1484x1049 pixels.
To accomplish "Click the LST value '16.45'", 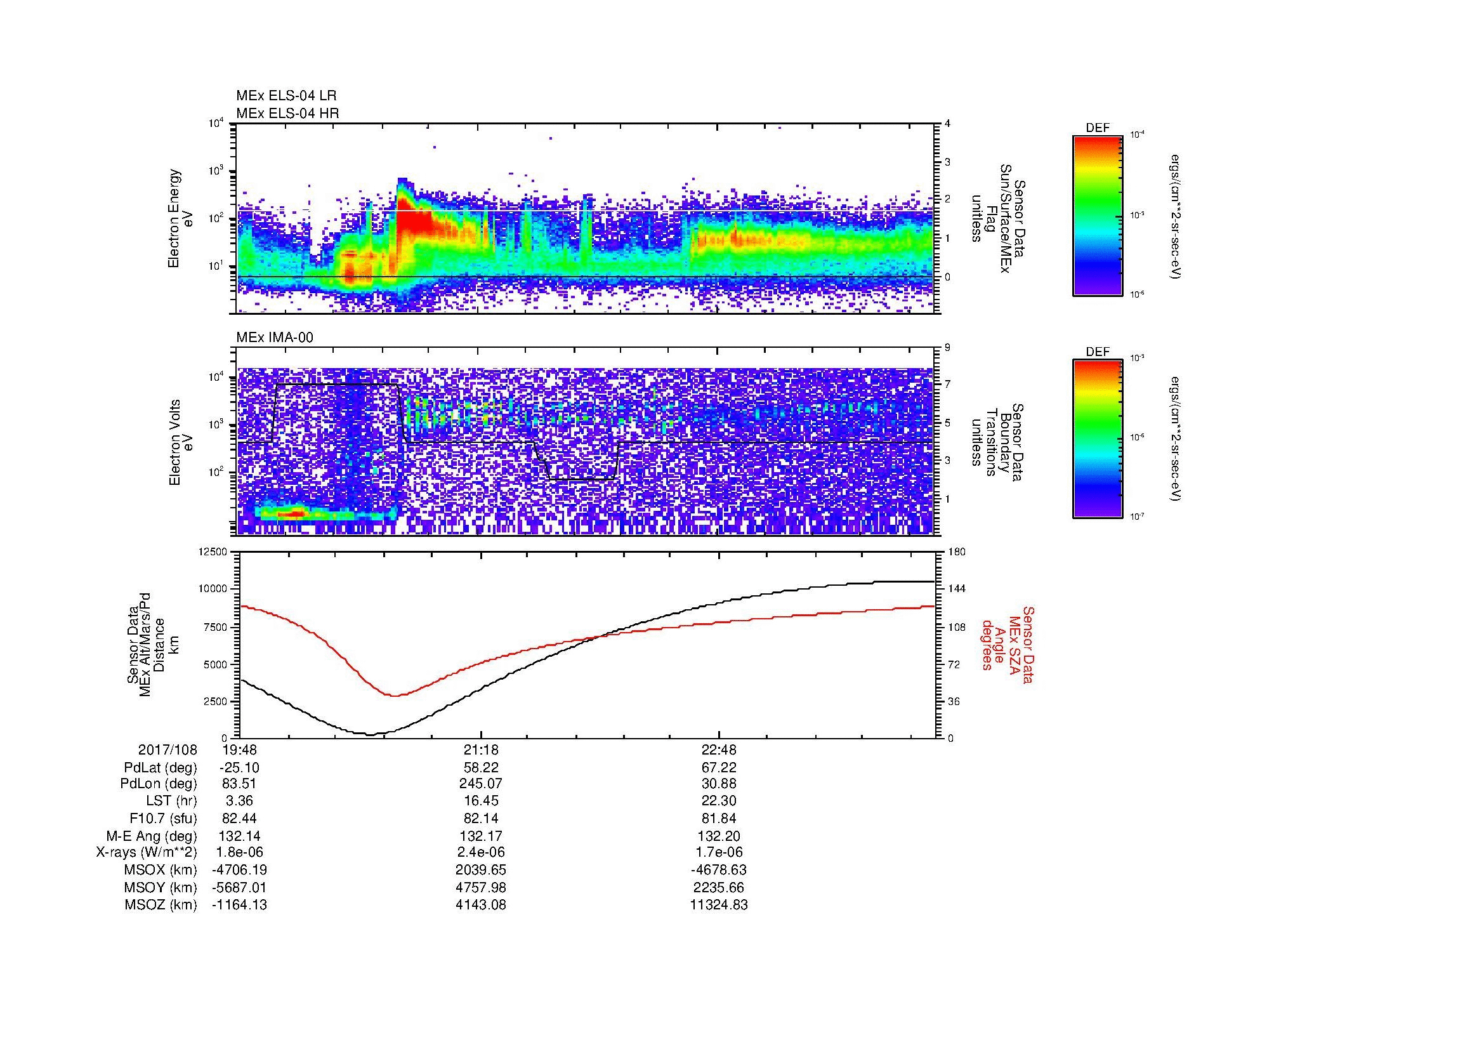I will (480, 802).
